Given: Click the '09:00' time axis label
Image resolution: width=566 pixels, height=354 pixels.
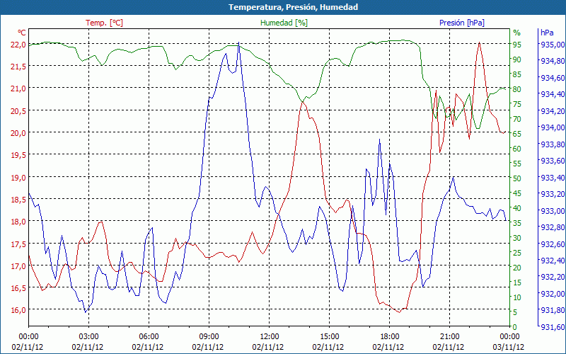Looking at the screenshot, I should pos(209,337).
